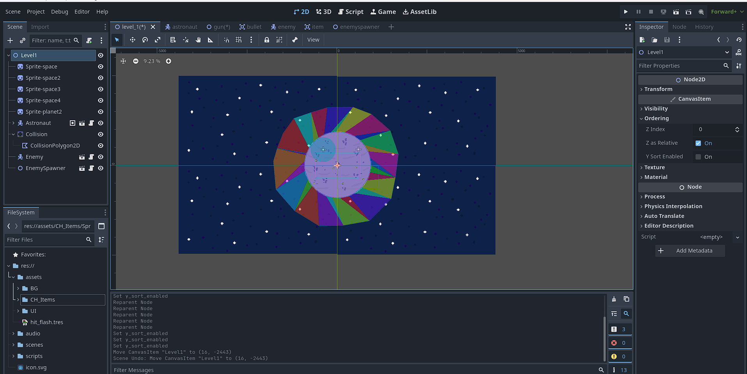Open the Project menu
The image size is (747, 374).
(x=35, y=12)
